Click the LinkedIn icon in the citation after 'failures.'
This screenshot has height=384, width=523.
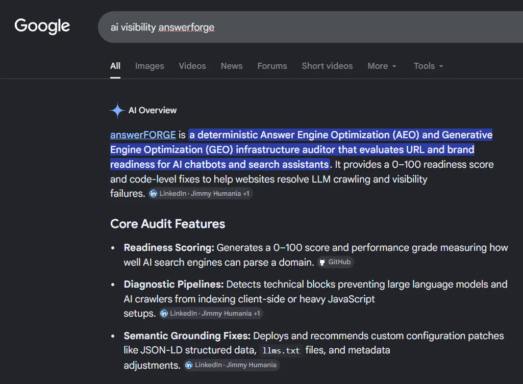tap(153, 193)
